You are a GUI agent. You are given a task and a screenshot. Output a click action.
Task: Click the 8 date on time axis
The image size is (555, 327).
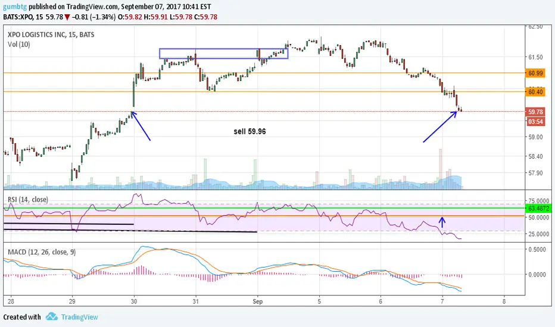tap(504, 301)
